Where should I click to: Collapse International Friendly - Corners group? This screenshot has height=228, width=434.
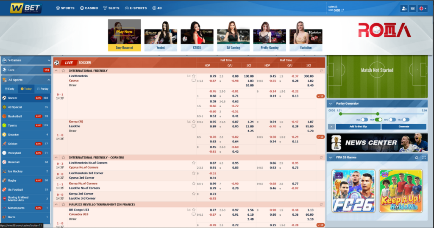pos(56,158)
